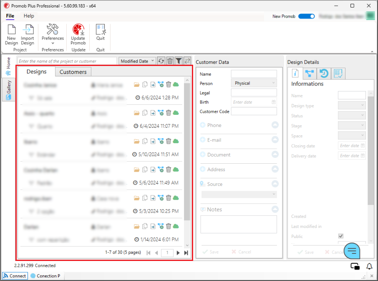The image size is (378, 281).
Task: Click the Import Design icon
Action: coord(28,30)
